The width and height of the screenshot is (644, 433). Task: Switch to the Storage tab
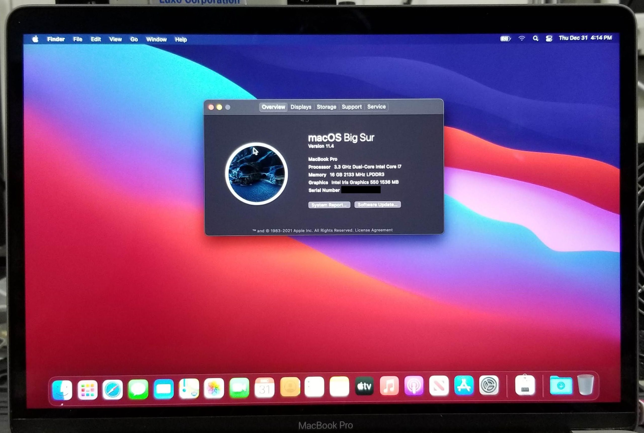pyautogui.click(x=326, y=107)
